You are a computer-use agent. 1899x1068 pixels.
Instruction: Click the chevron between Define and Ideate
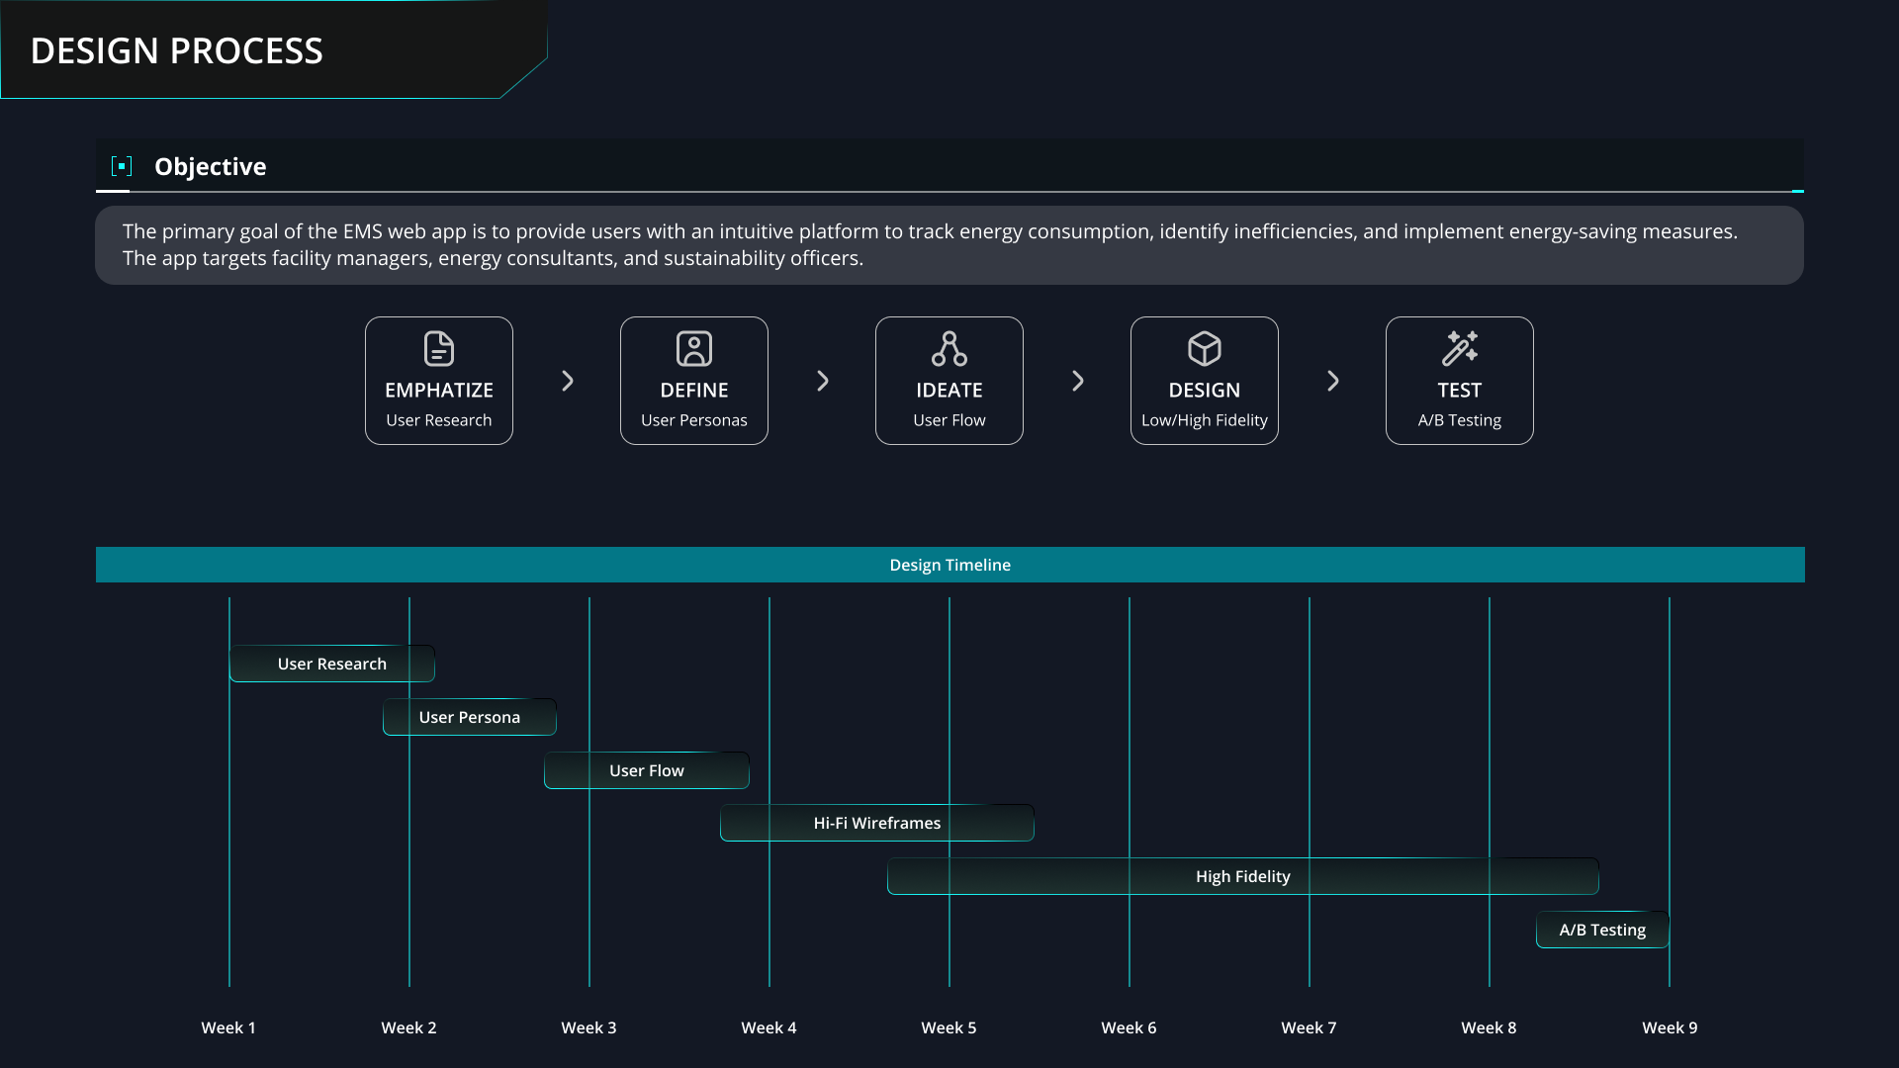[x=822, y=381]
